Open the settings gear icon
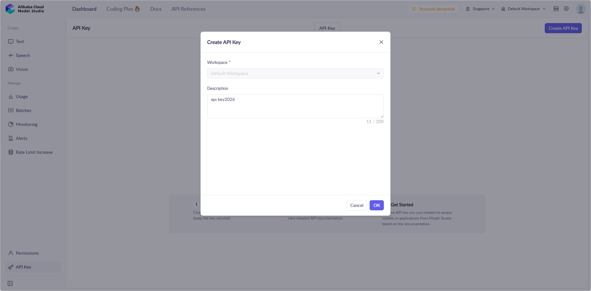 (566, 9)
